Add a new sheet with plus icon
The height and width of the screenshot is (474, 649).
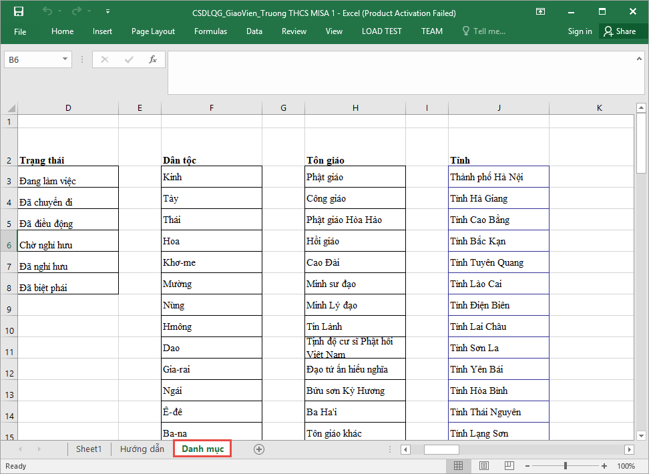[x=259, y=449]
